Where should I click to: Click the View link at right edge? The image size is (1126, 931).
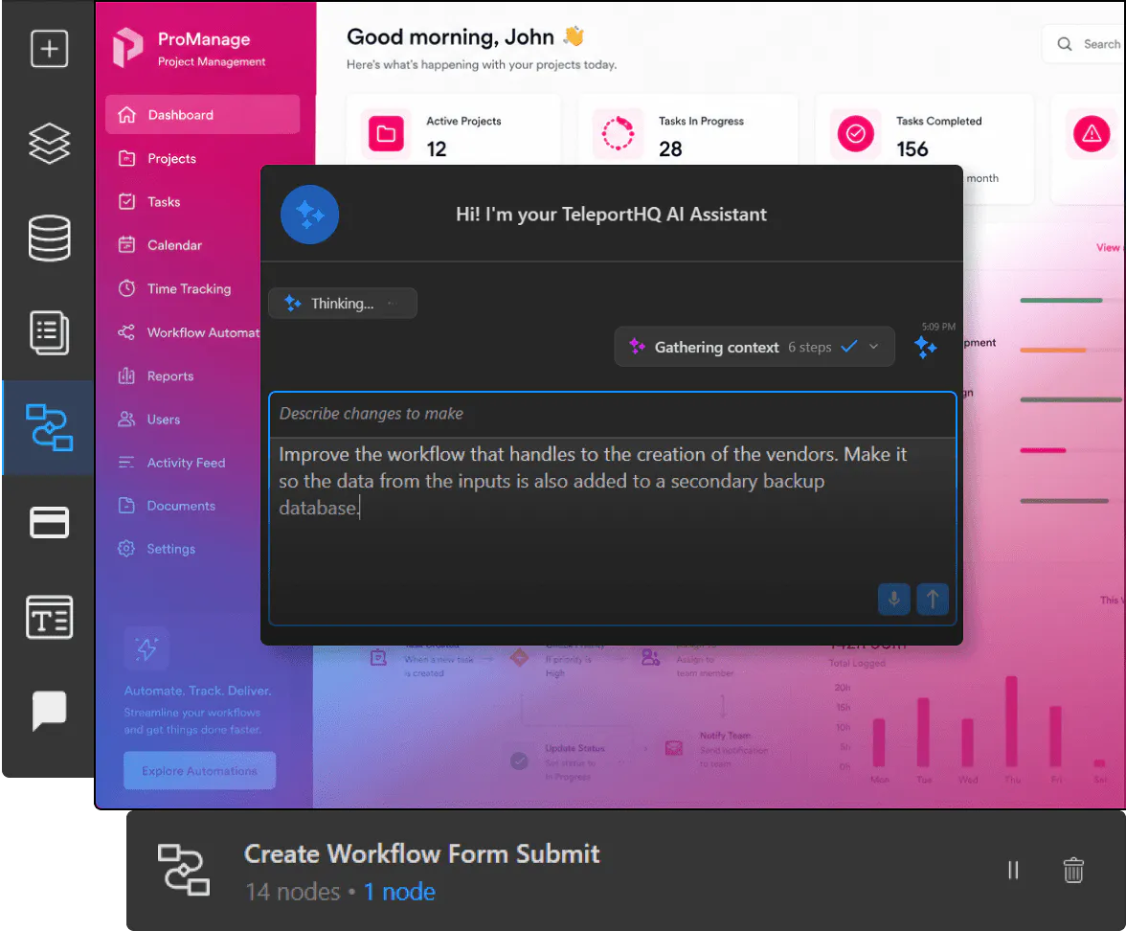click(x=1109, y=247)
